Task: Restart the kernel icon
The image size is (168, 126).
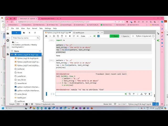Action: click(74, 36)
